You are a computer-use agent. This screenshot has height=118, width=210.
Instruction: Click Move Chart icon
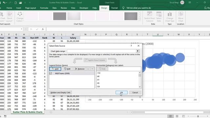tap(181, 17)
